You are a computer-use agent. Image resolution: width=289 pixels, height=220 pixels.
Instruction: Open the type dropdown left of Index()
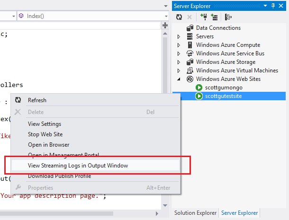13,16
